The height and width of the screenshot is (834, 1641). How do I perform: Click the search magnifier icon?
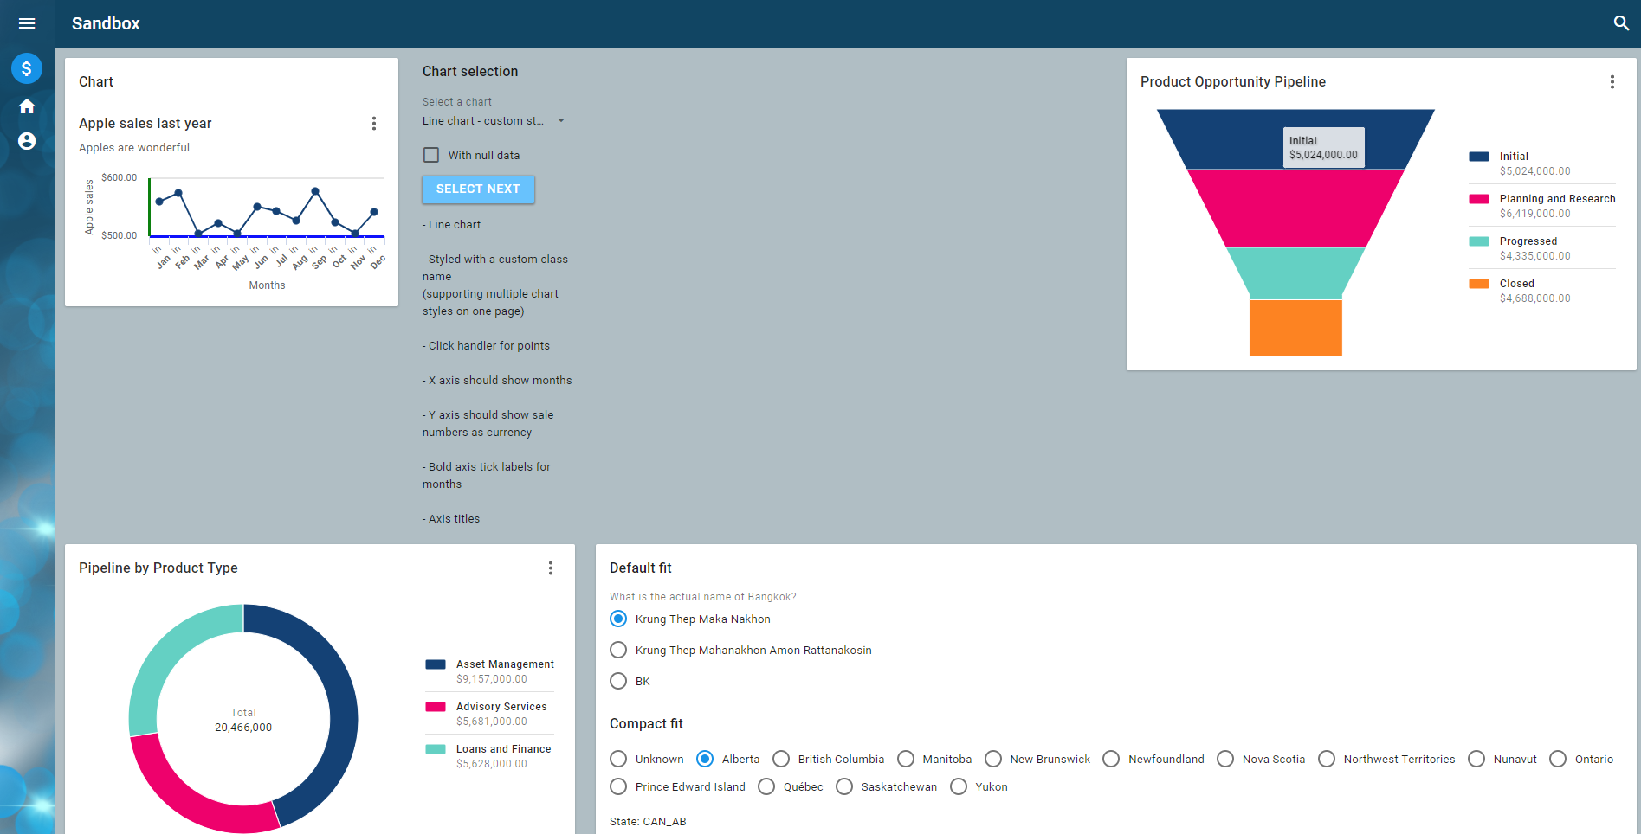(x=1621, y=23)
